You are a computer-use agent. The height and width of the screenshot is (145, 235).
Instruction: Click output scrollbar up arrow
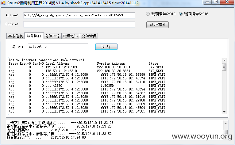(x=224, y=60)
